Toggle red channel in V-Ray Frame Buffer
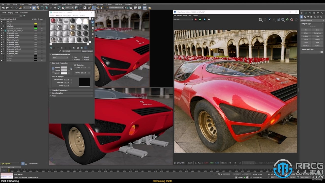 click(x=196, y=19)
